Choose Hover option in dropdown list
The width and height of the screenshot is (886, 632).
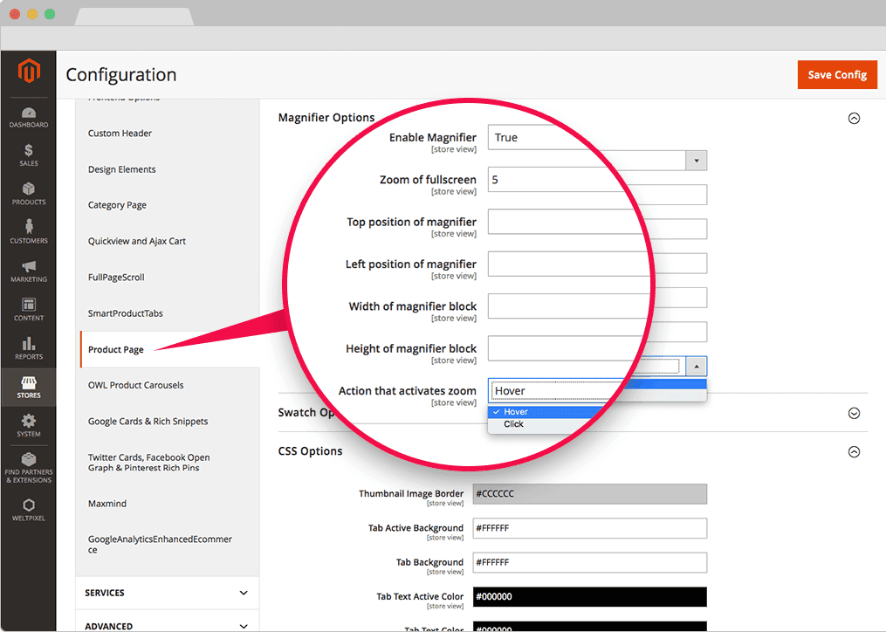tap(515, 412)
